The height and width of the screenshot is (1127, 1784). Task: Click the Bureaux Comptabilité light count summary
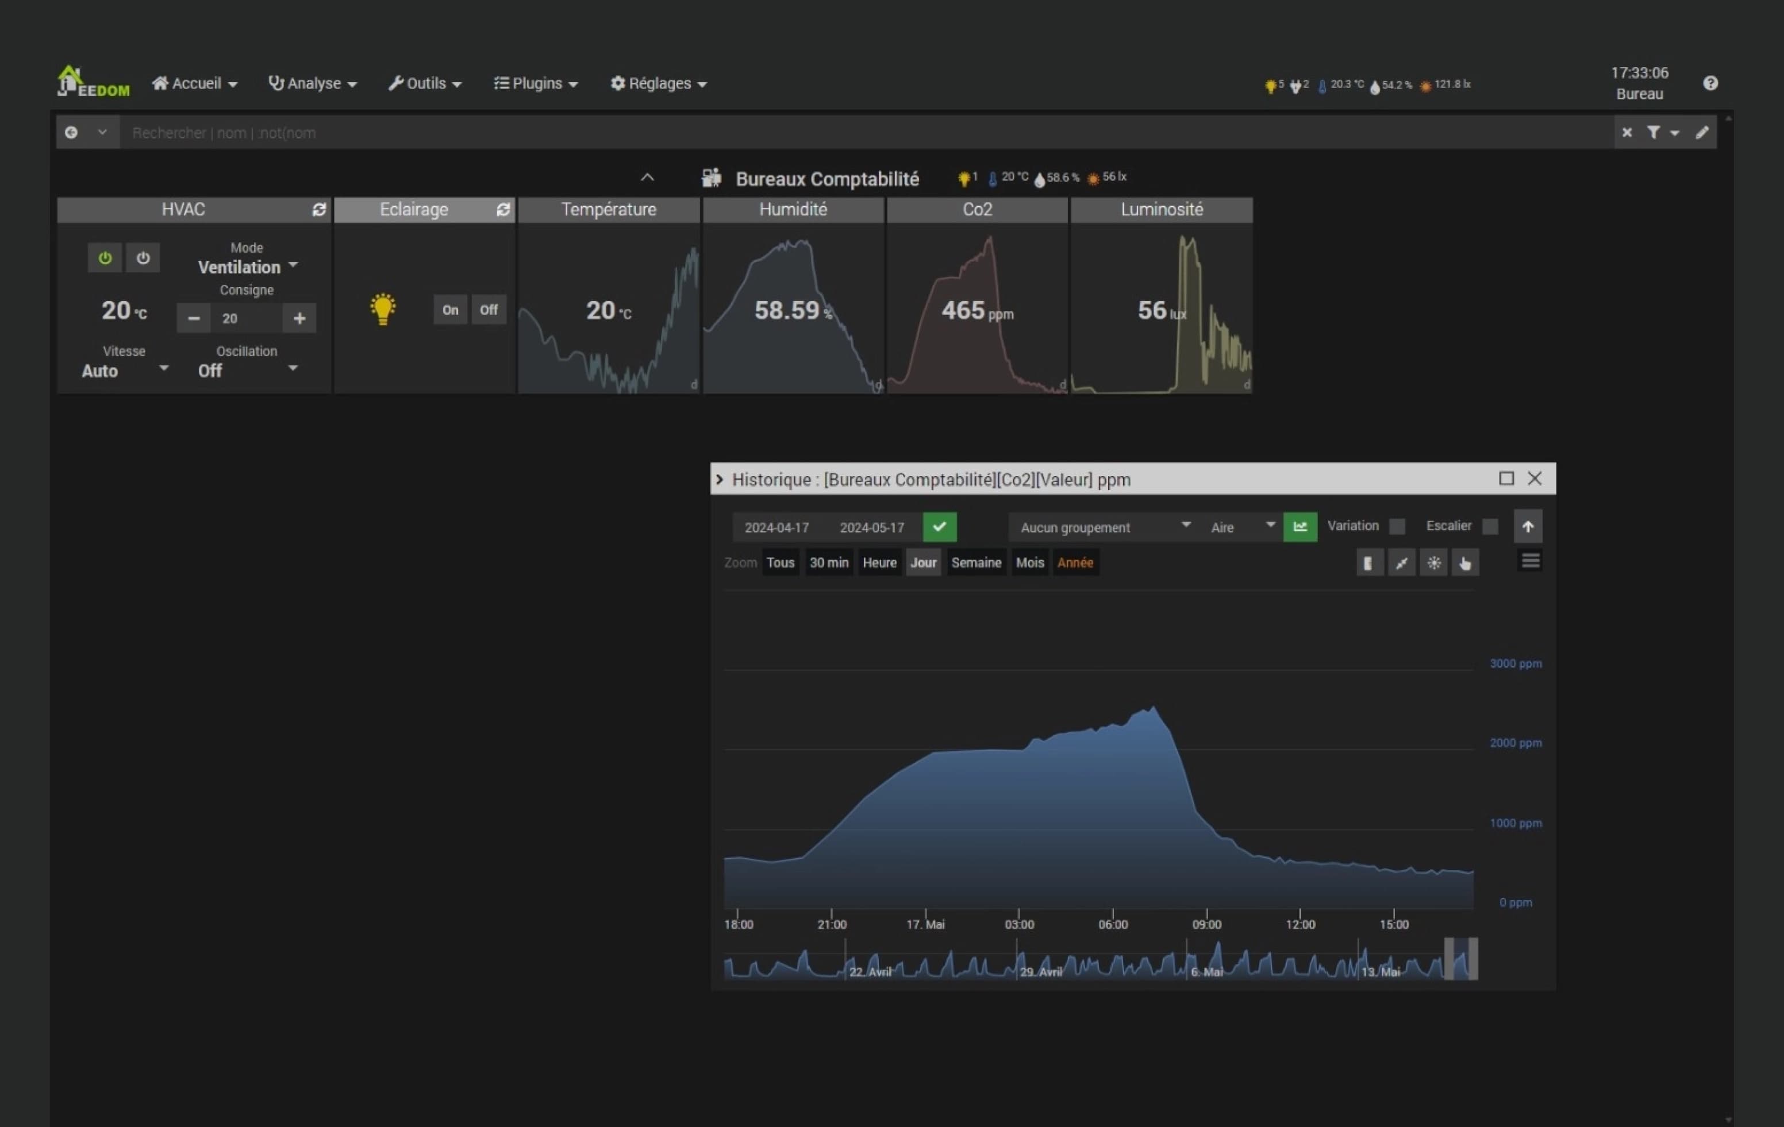pyautogui.click(x=967, y=177)
